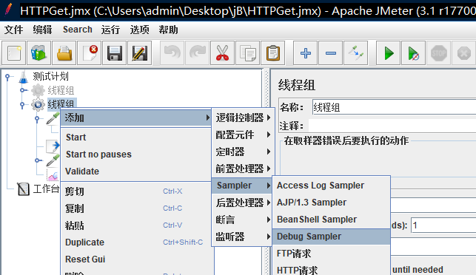This screenshot has height=275, width=476.
Task: Choose Start no pauses in context menu
Action: click(136, 154)
